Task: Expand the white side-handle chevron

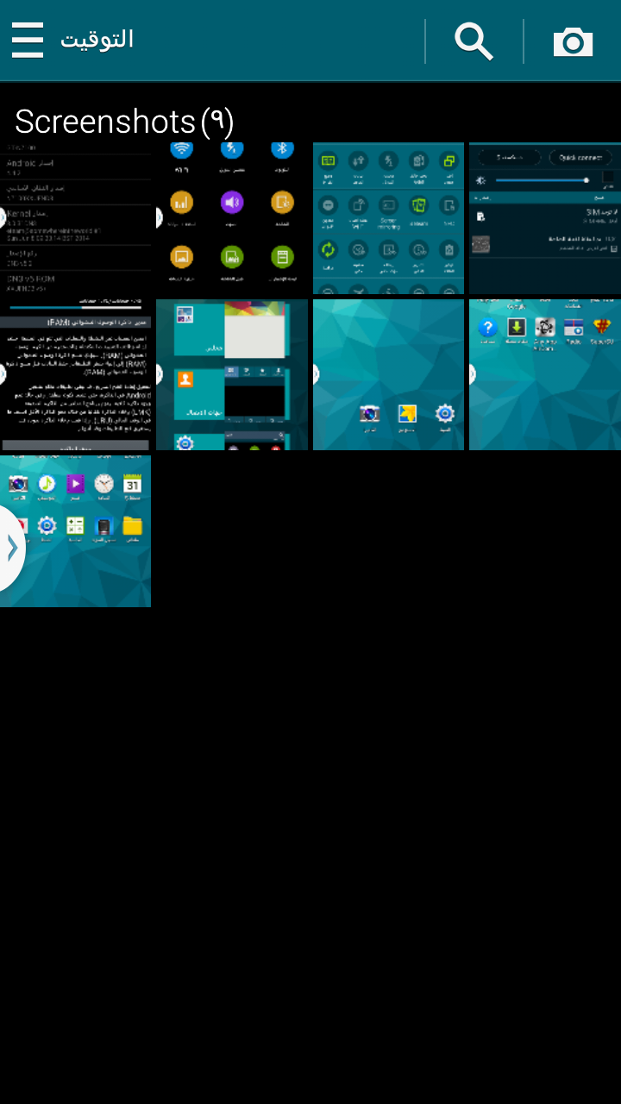Action: click(x=11, y=548)
